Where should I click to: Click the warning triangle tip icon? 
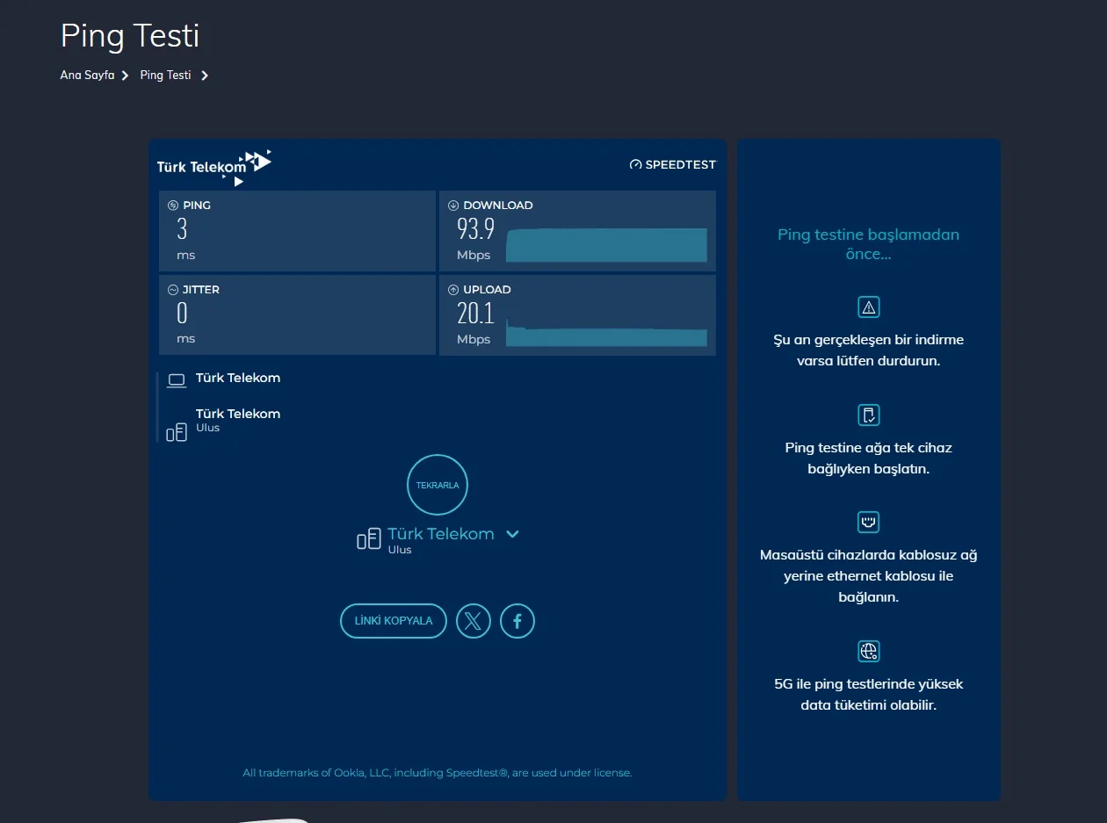[869, 307]
